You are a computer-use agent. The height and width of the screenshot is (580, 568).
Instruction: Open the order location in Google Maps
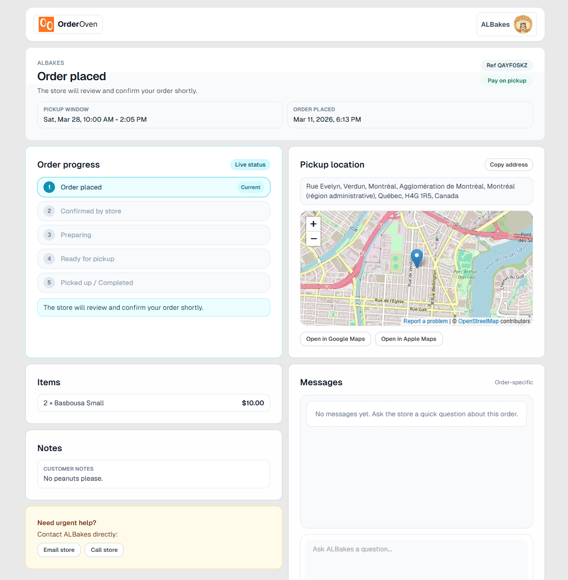pyautogui.click(x=335, y=338)
